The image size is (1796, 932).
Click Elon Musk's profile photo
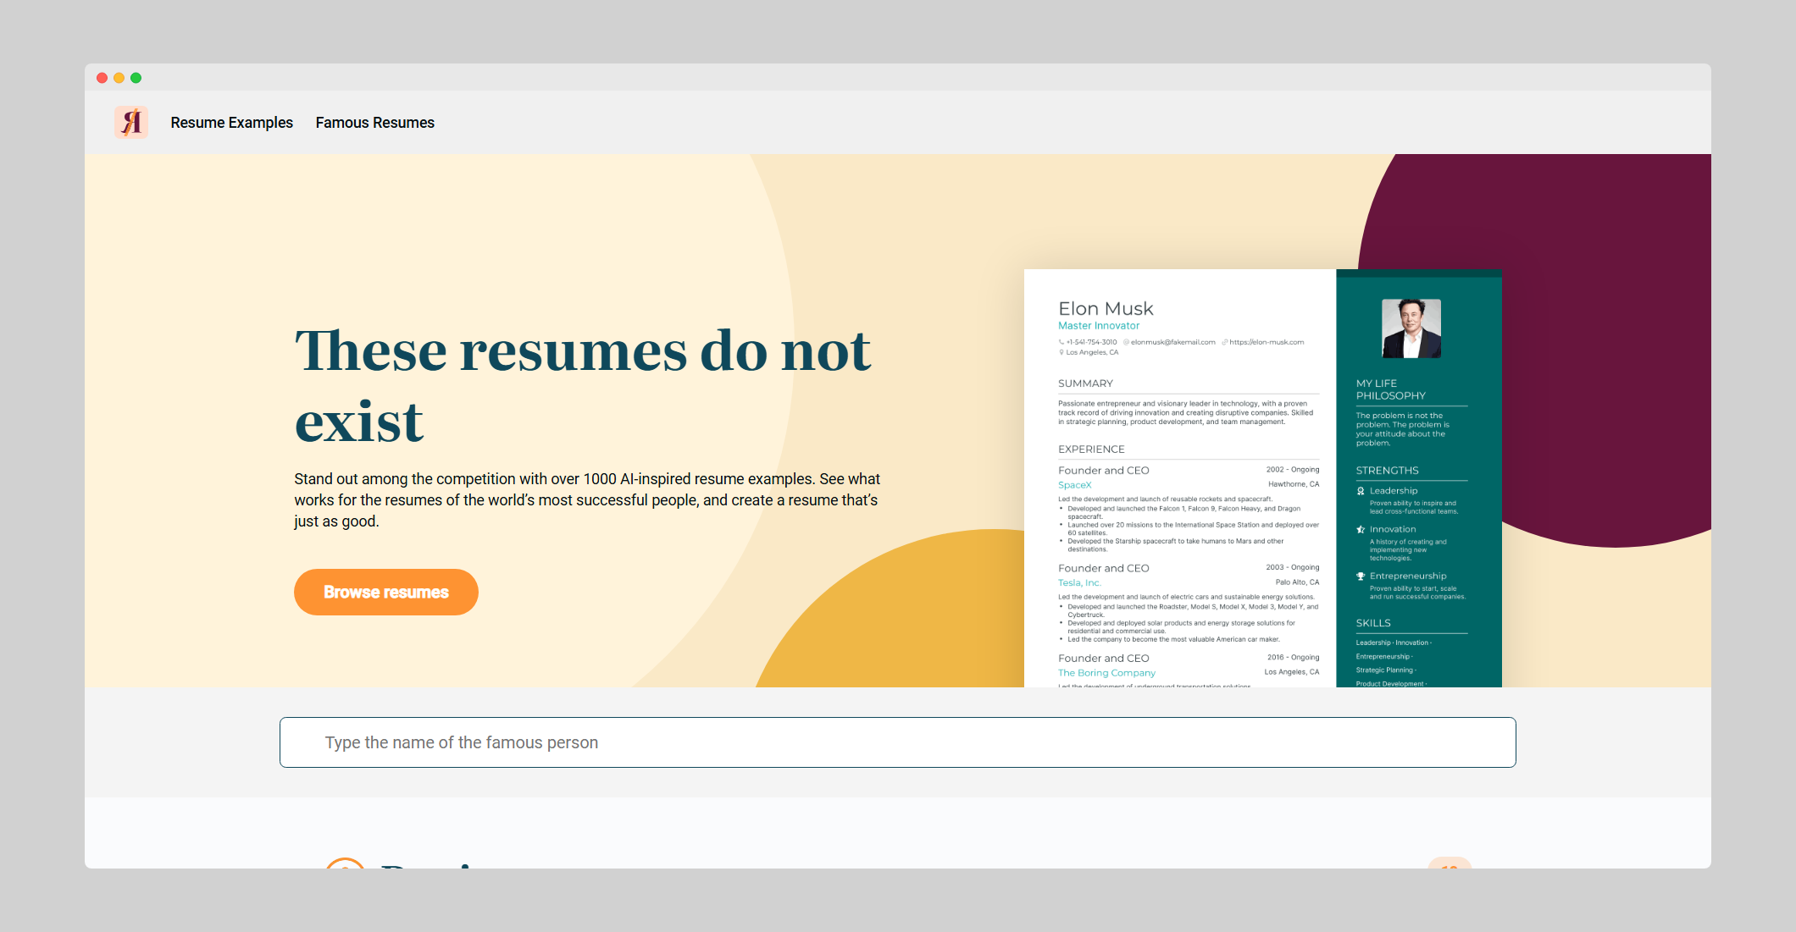[1411, 329]
